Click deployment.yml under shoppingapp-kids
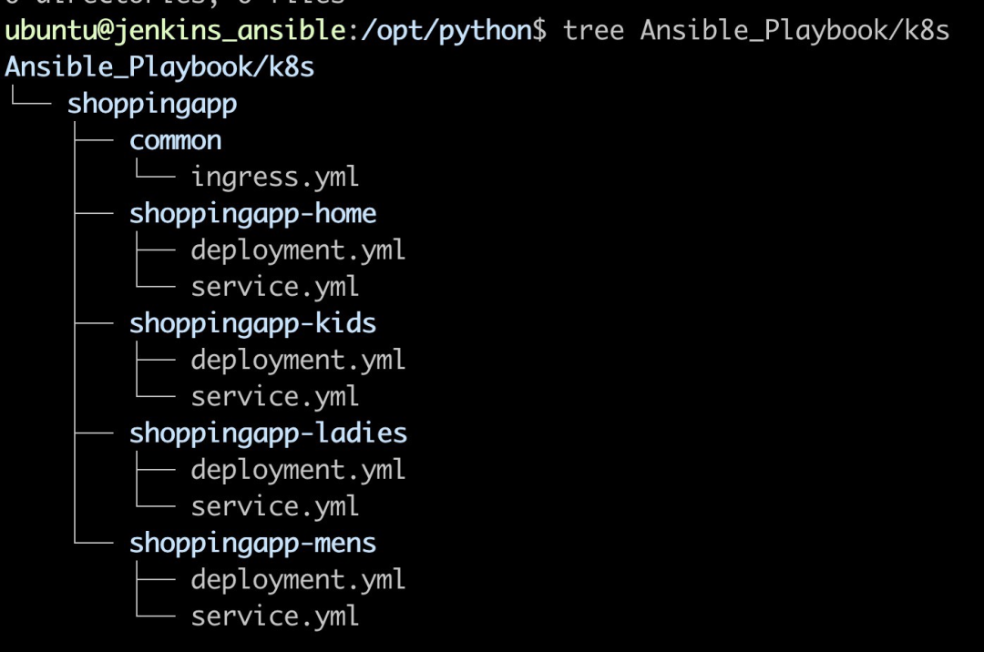 (298, 361)
